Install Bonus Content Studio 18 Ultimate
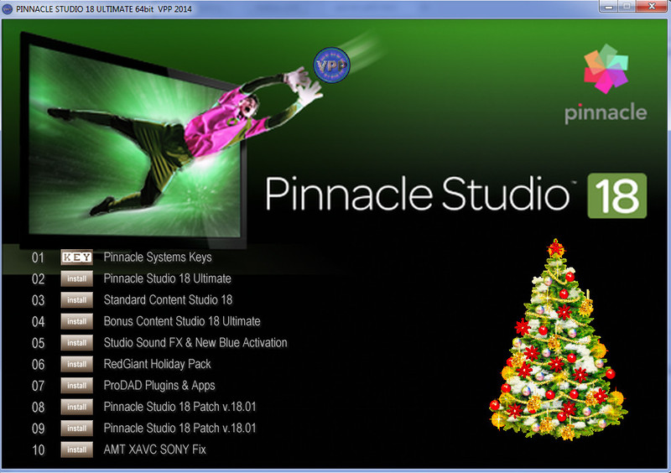 76,321
